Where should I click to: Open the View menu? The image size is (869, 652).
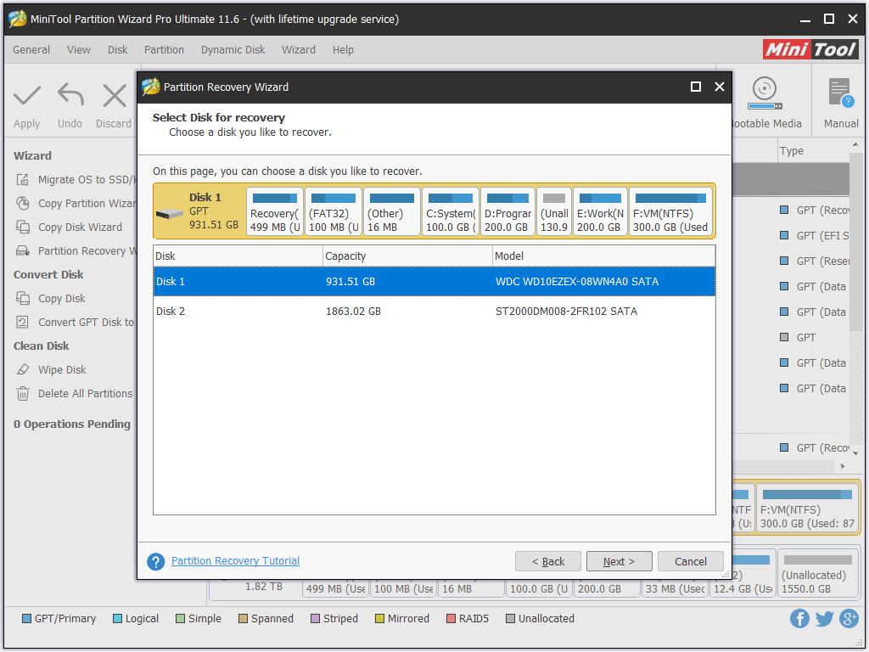(79, 50)
